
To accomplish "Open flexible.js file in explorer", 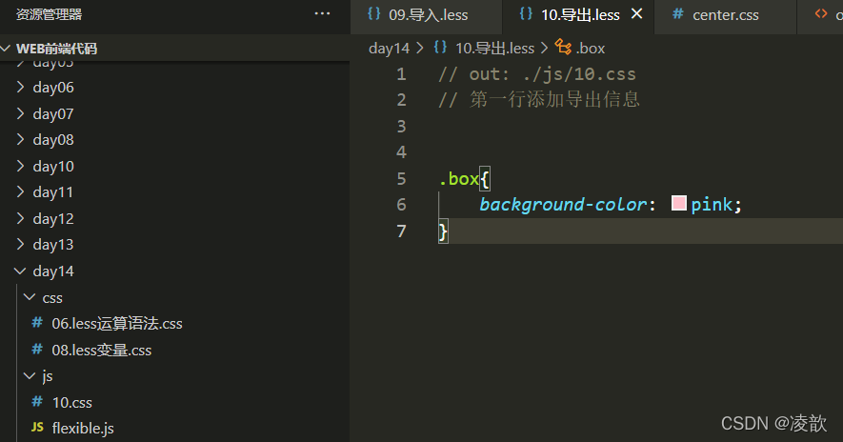I will click(x=83, y=429).
